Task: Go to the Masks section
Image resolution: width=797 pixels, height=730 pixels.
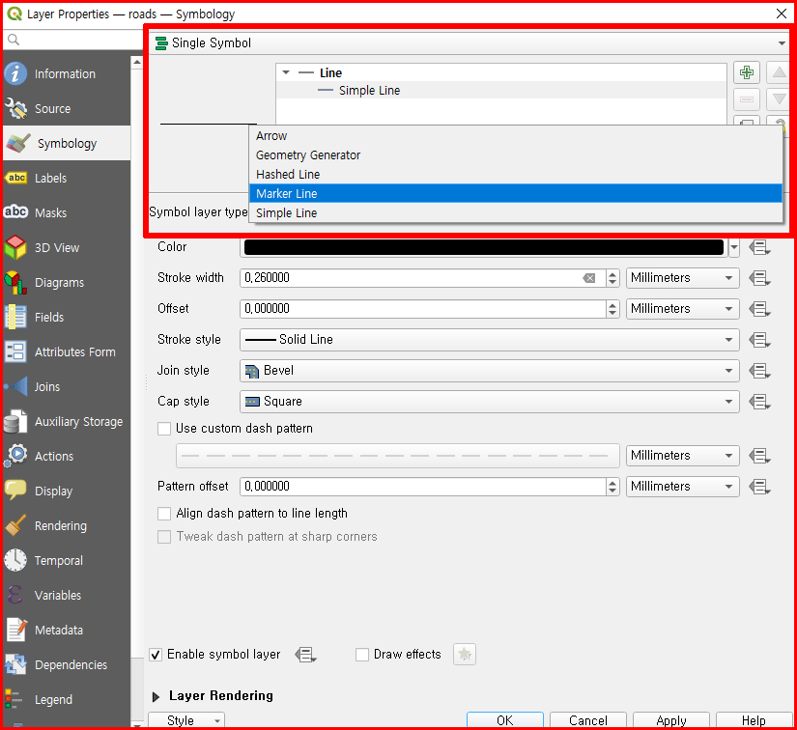Action: click(x=66, y=212)
